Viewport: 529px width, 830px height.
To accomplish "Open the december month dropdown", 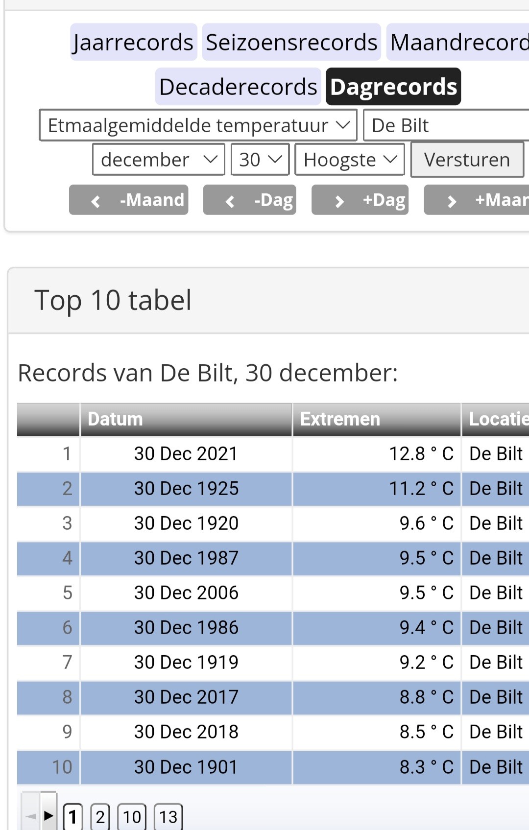I will (x=159, y=160).
